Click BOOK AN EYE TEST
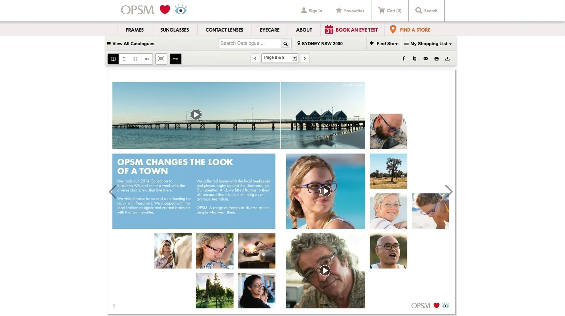This screenshot has width=565, height=316. (356, 30)
